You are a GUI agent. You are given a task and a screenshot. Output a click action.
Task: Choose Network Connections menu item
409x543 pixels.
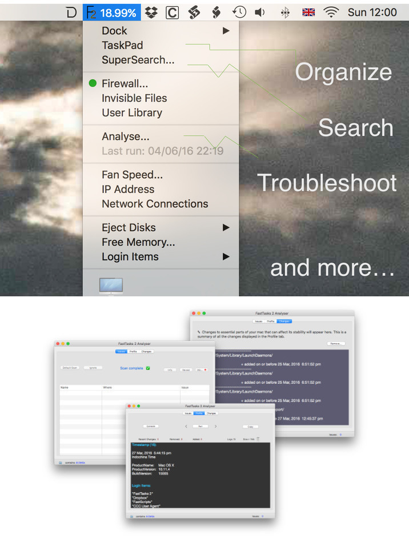[155, 204]
